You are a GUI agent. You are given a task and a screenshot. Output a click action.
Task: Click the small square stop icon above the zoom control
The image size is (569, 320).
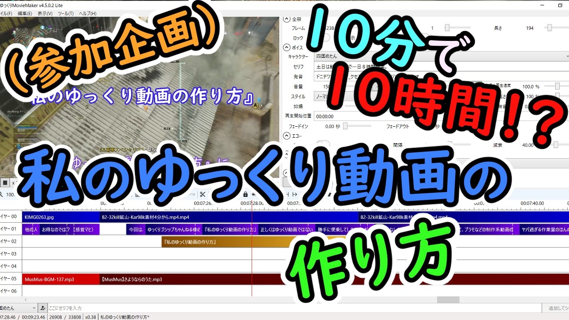tap(4, 182)
